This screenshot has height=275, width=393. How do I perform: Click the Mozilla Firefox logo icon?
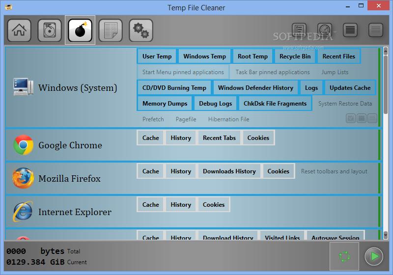[x=23, y=178]
